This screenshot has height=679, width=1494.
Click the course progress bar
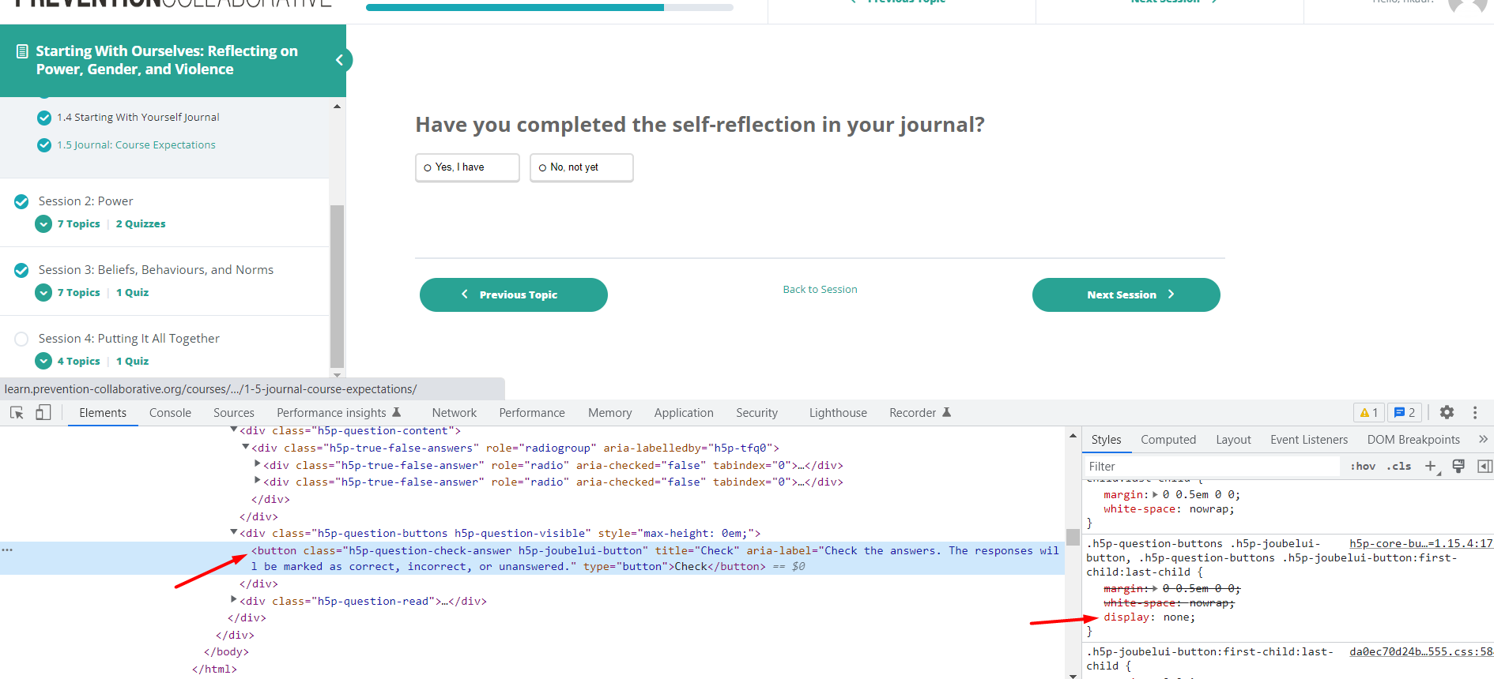pos(549,7)
